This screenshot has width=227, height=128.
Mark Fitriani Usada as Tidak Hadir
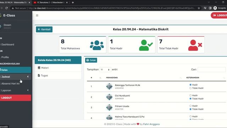click(190, 109)
